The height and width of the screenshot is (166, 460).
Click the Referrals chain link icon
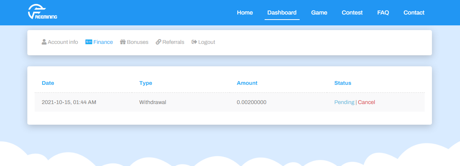click(x=158, y=42)
